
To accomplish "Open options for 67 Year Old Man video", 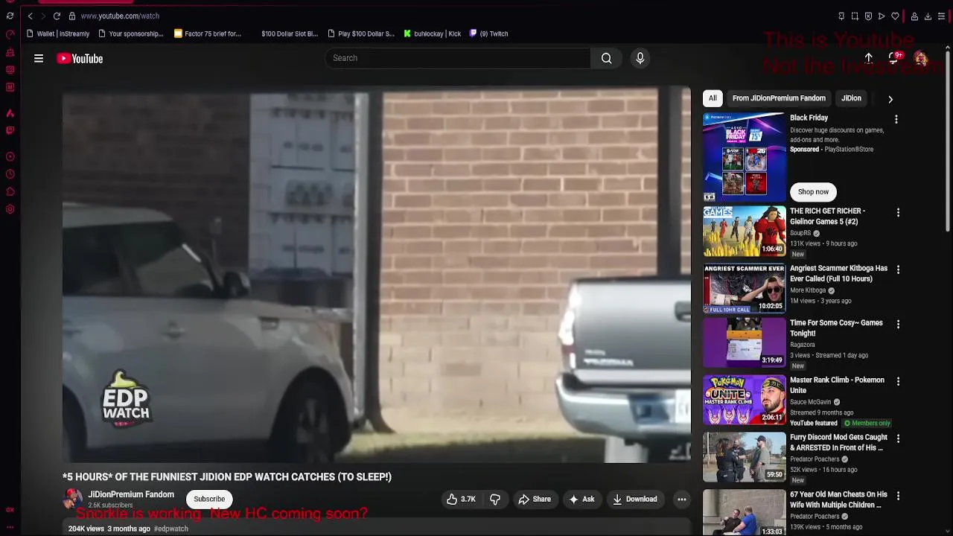I will 898,496.
